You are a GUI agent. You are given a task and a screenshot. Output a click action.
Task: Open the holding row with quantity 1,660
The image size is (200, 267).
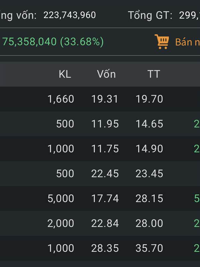[x=100, y=99]
